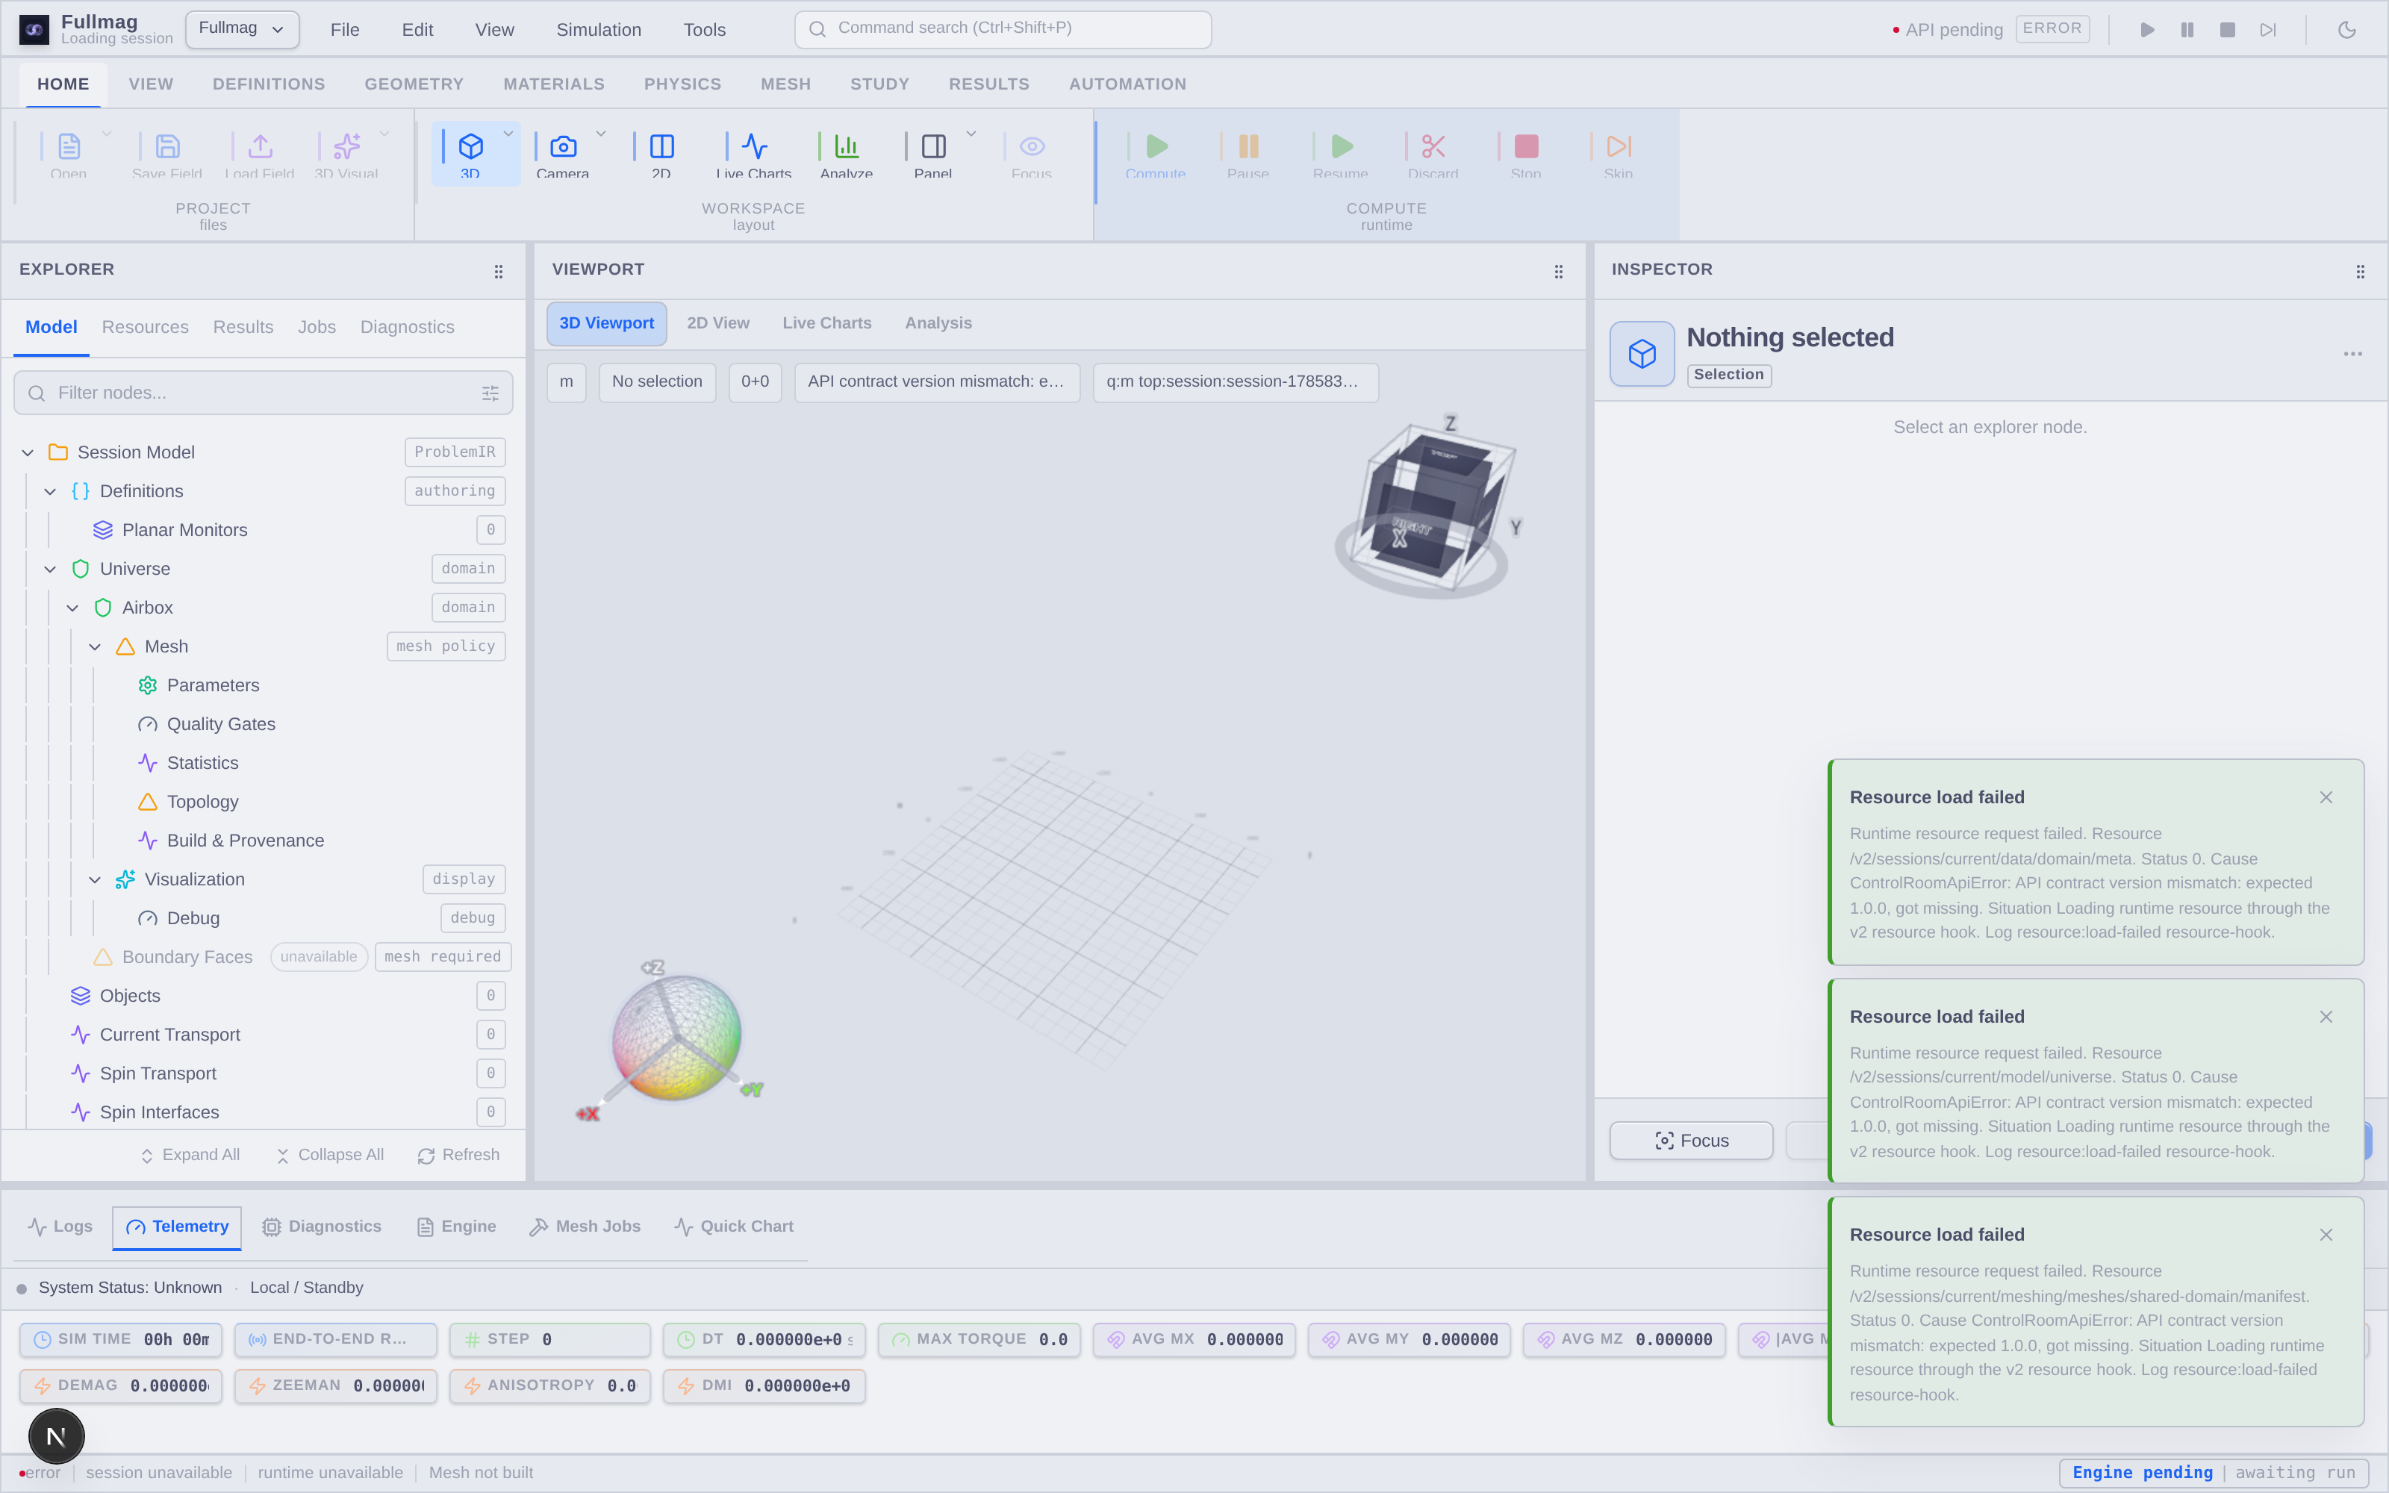Open the dropdown arrow beside Panel

[x=971, y=134]
